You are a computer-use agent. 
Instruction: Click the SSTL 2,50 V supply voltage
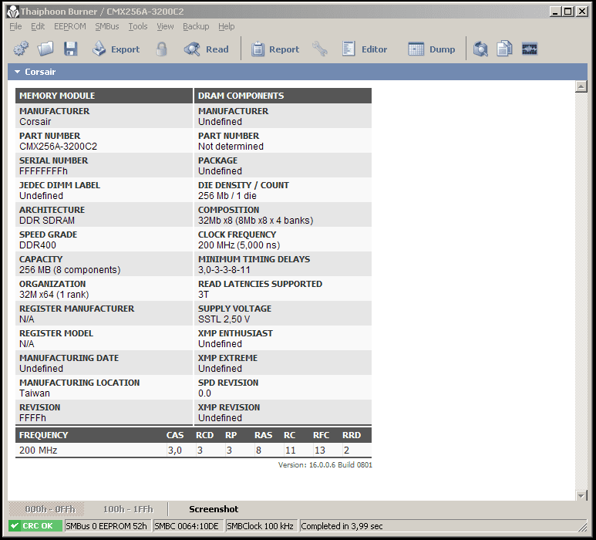click(x=224, y=319)
